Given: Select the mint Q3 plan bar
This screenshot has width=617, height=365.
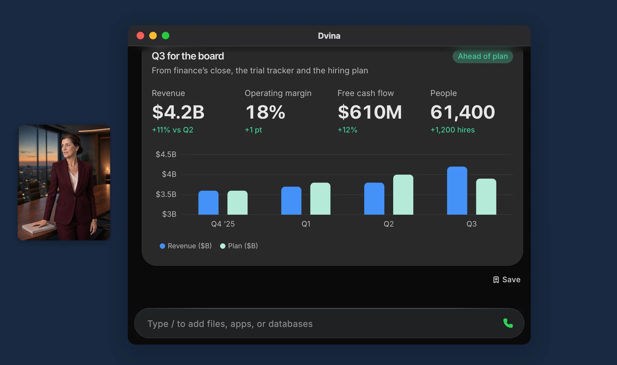Looking at the screenshot, I should tap(486, 197).
